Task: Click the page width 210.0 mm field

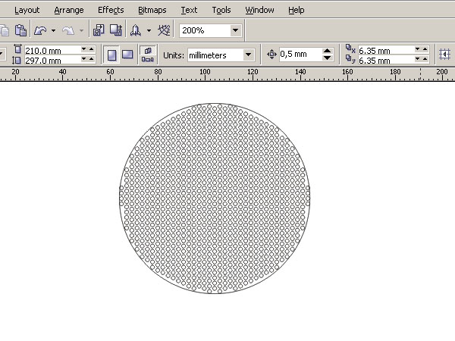Action: 52,50
